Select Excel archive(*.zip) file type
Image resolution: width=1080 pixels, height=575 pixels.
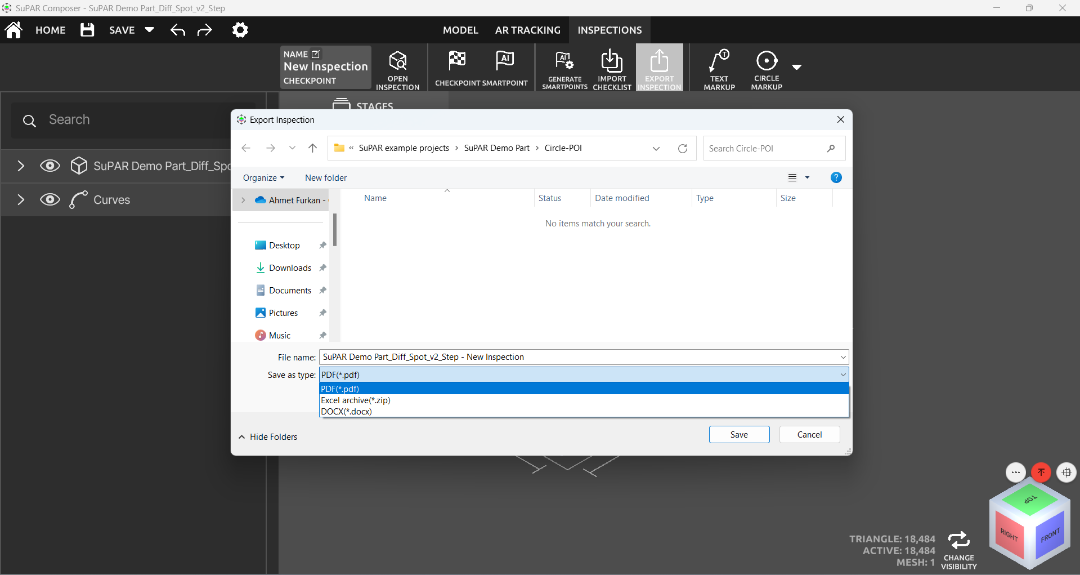(x=584, y=400)
